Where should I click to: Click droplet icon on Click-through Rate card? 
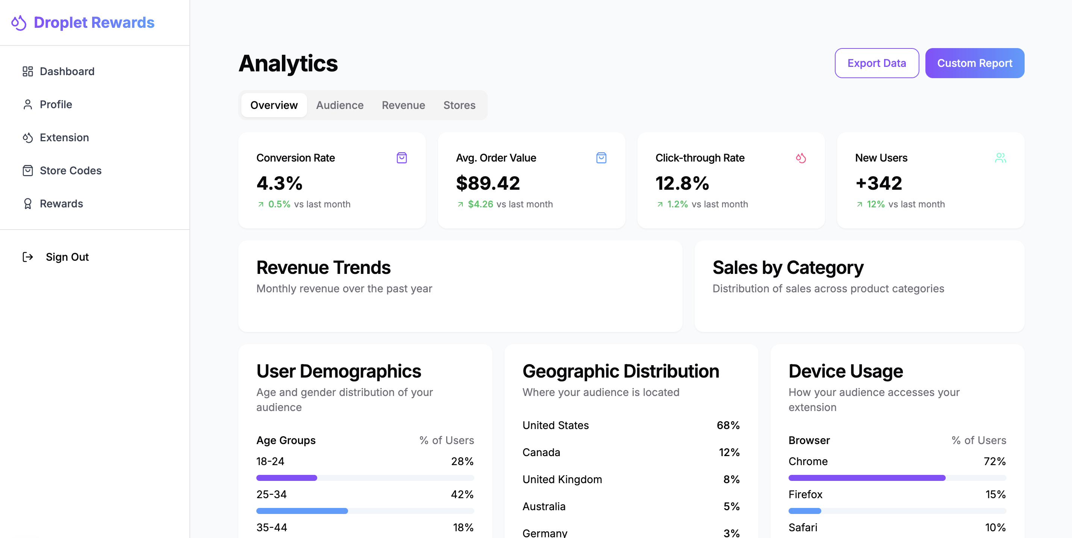pyautogui.click(x=801, y=158)
